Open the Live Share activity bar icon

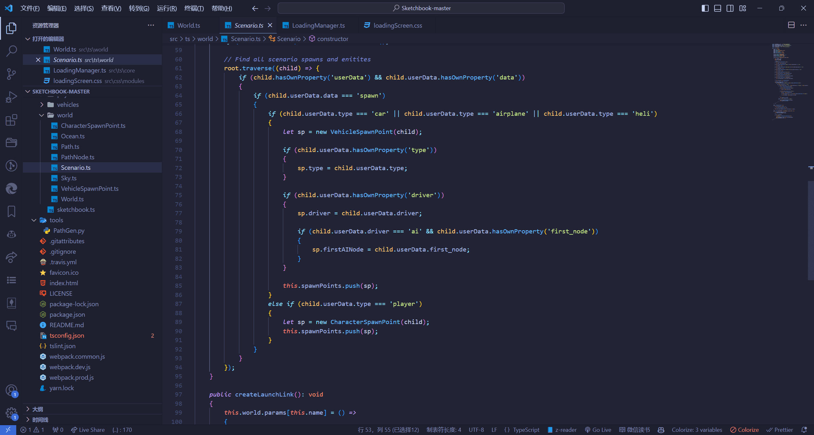(11, 257)
